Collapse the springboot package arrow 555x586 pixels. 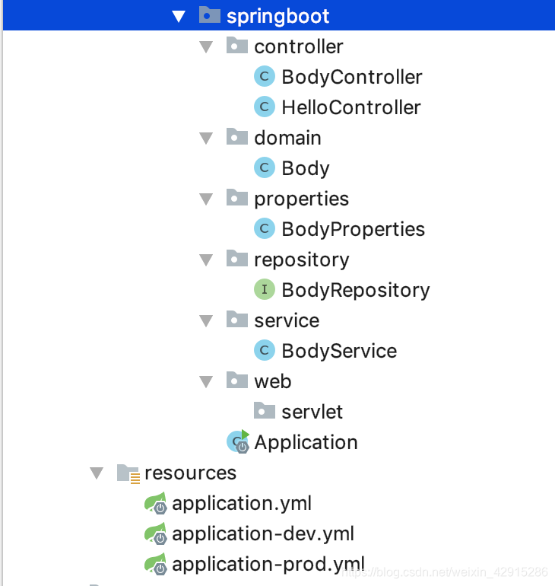tap(179, 17)
